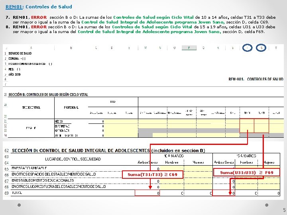Click the EN ESTABLECIMIENTOS EDUCACIONALES row label
This screenshot has height=215, width=287.
pos(43,180)
